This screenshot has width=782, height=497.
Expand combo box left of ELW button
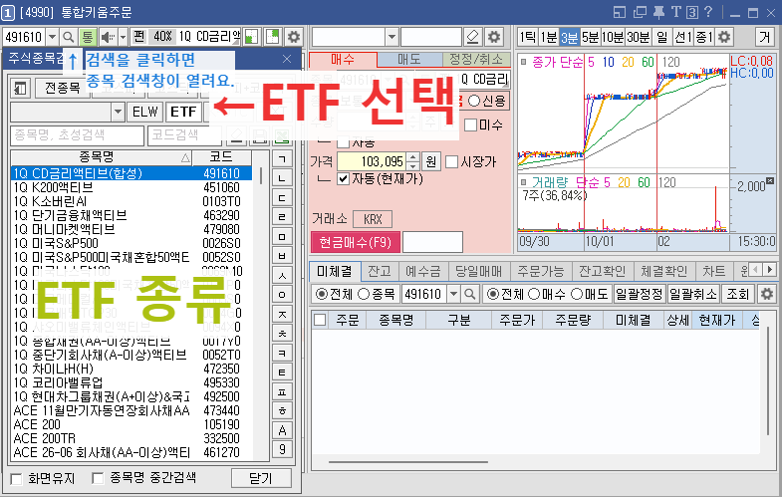118,113
